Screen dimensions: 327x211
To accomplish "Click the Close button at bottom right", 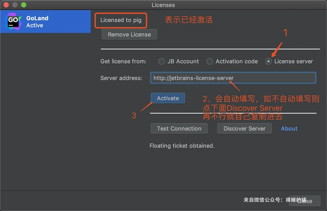I will (x=305, y=201).
